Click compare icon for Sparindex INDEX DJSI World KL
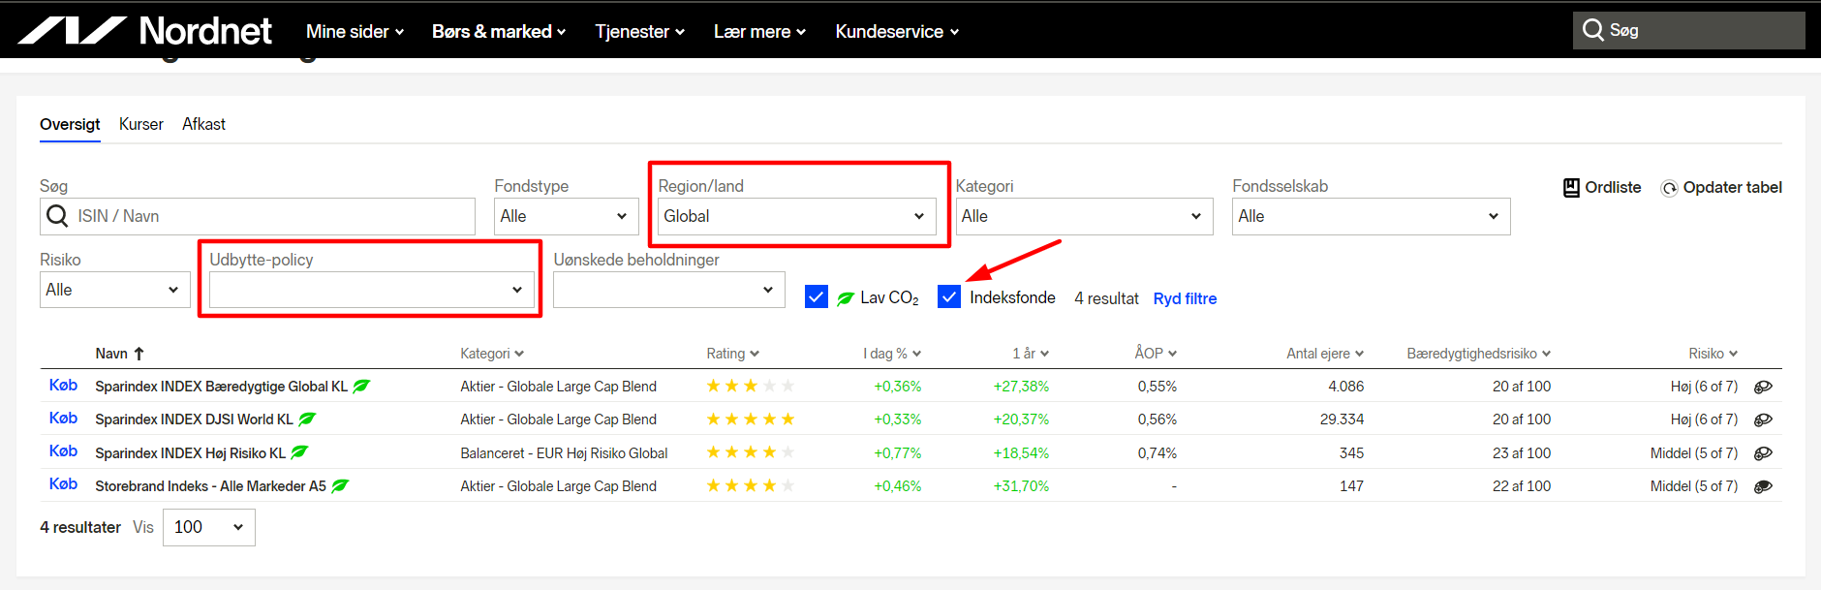1821x590 pixels. click(x=1764, y=419)
